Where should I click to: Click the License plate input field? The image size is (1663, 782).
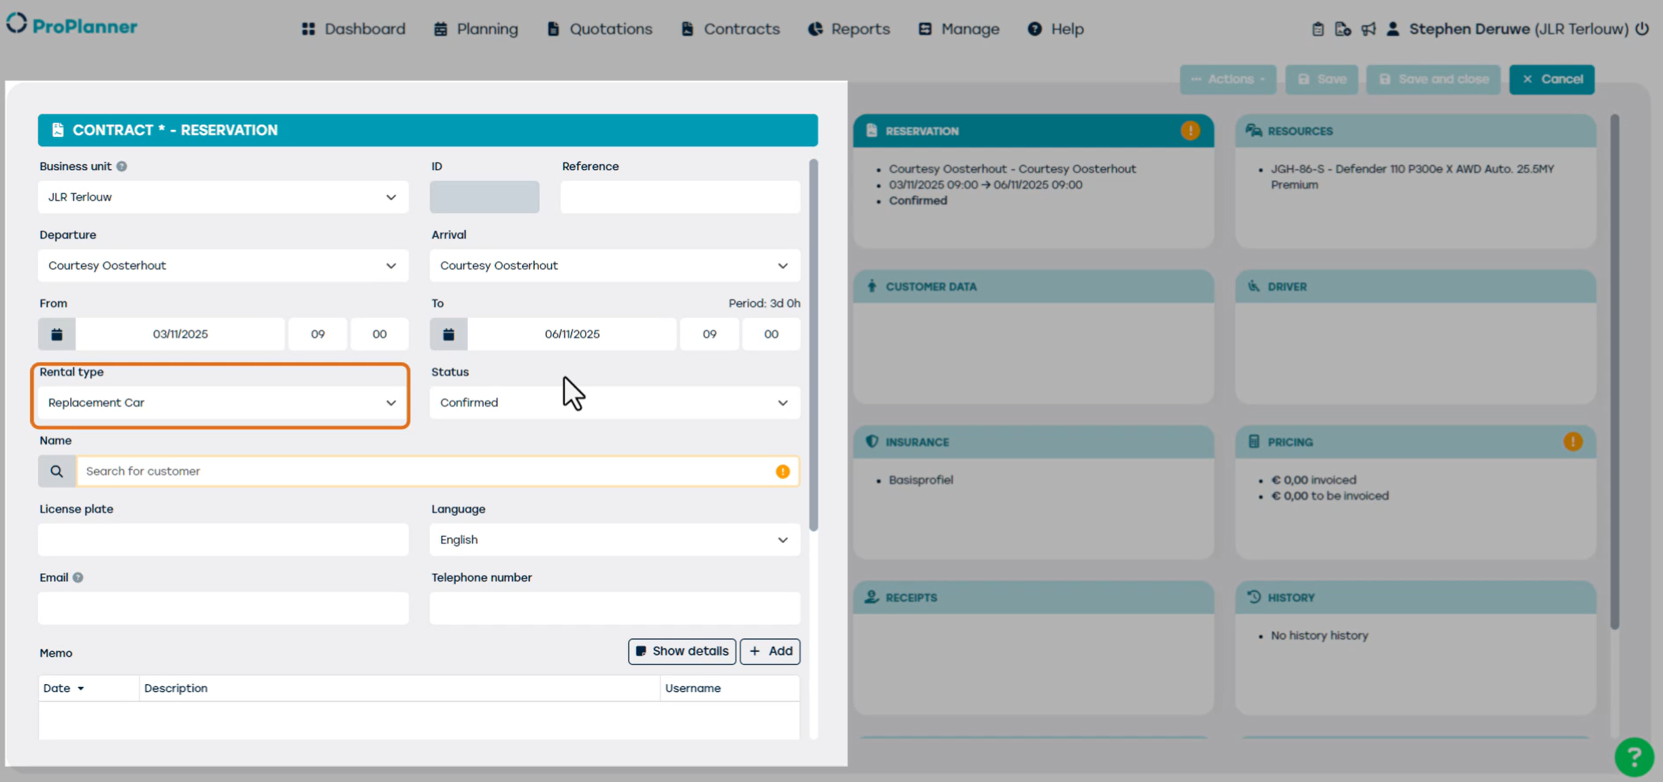(223, 540)
